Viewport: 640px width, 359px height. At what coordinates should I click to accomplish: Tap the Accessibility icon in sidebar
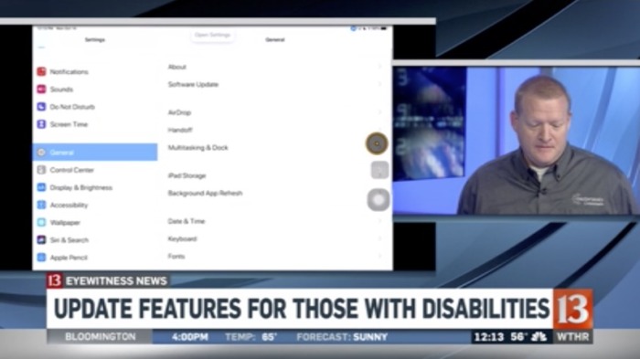click(x=41, y=205)
